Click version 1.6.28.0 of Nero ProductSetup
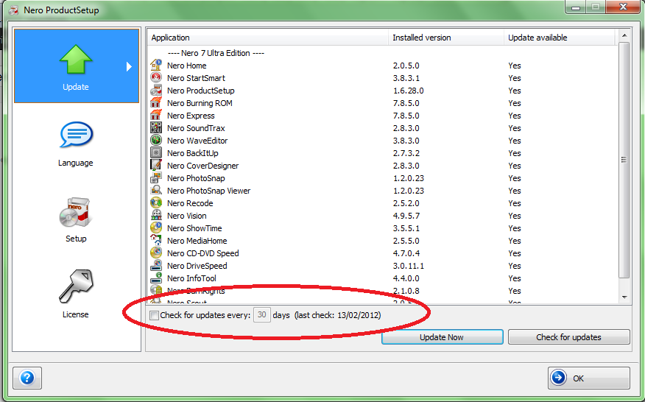Viewport: 645px width, 402px height. tap(408, 91)
